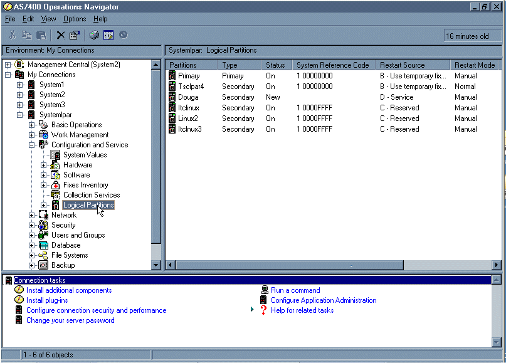Expand the System2 tree node
Image resolution: width=506 pixels, height=363 pixels.
click(19, 95)
